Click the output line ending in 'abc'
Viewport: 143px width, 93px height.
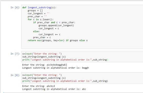[x=54, y=89]
